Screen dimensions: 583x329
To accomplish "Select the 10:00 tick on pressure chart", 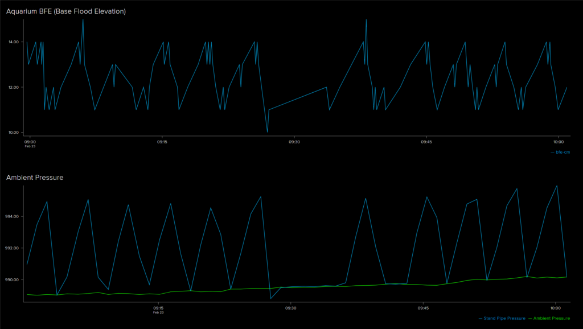I will pos(555,308).
